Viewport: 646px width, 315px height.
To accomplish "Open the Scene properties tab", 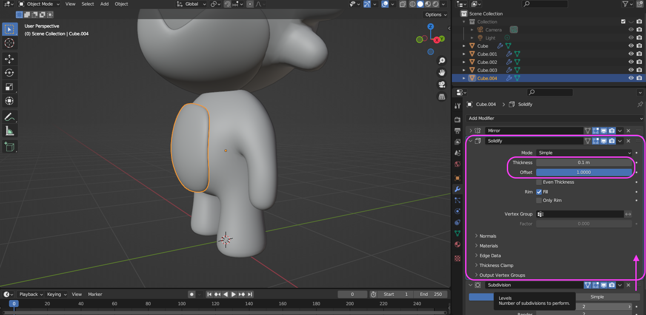I will (457, 153).
